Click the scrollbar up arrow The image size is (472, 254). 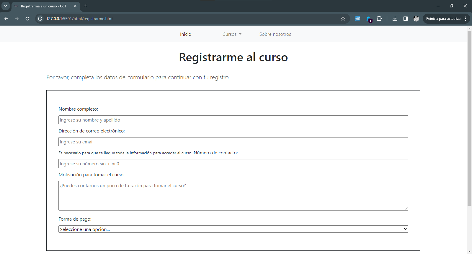469,28
